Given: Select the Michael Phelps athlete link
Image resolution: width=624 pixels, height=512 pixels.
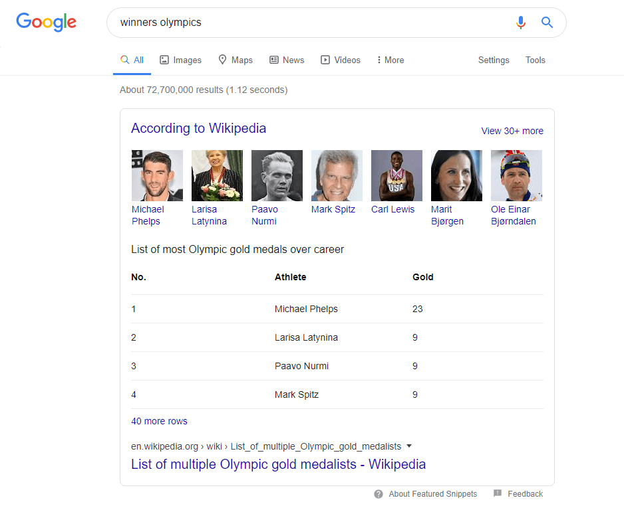Looking at the screenshot, I should click(147, 214).
